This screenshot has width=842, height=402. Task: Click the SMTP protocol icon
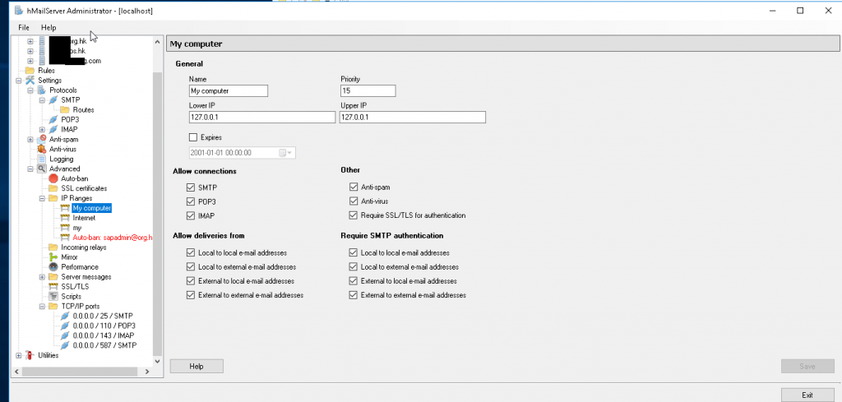53,99
